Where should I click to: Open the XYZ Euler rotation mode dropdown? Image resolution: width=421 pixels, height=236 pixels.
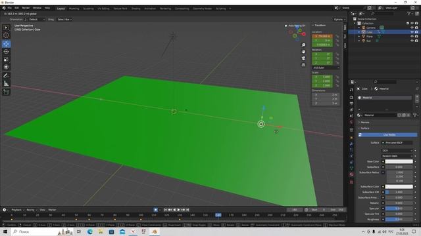click(326, 68)
